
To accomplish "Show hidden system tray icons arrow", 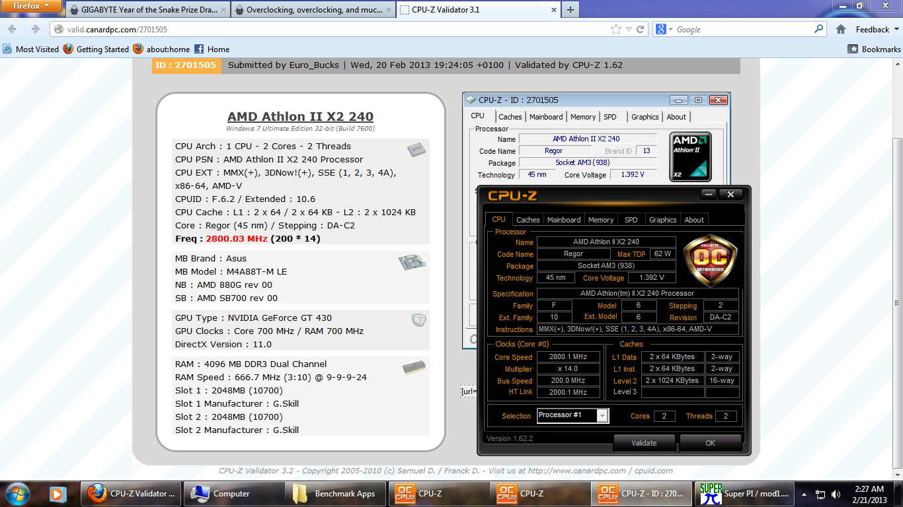I will [805, 494].
